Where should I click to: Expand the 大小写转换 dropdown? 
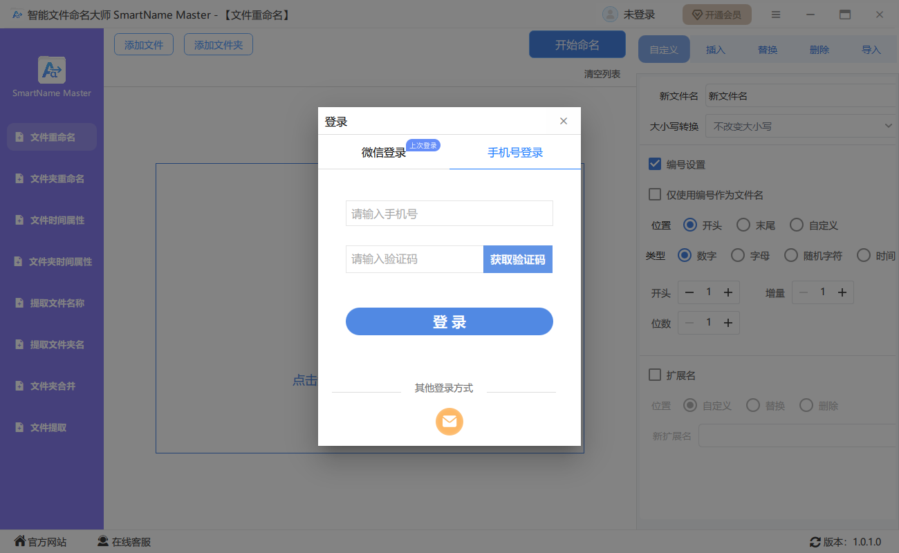801,126
